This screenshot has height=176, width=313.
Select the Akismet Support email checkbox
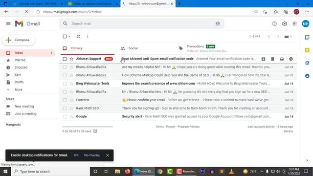[x=65, y=59]
